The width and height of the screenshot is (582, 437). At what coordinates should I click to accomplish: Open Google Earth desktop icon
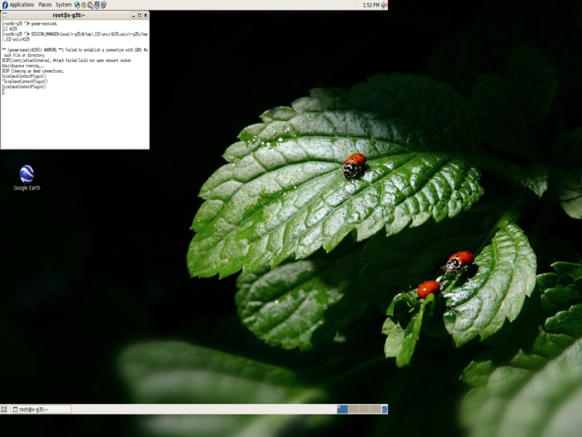tap(27, 175)
